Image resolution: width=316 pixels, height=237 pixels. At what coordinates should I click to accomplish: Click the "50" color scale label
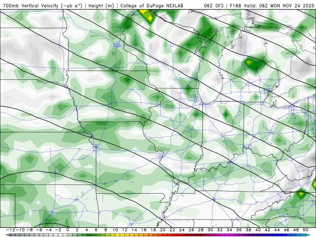tap(305, 230)
